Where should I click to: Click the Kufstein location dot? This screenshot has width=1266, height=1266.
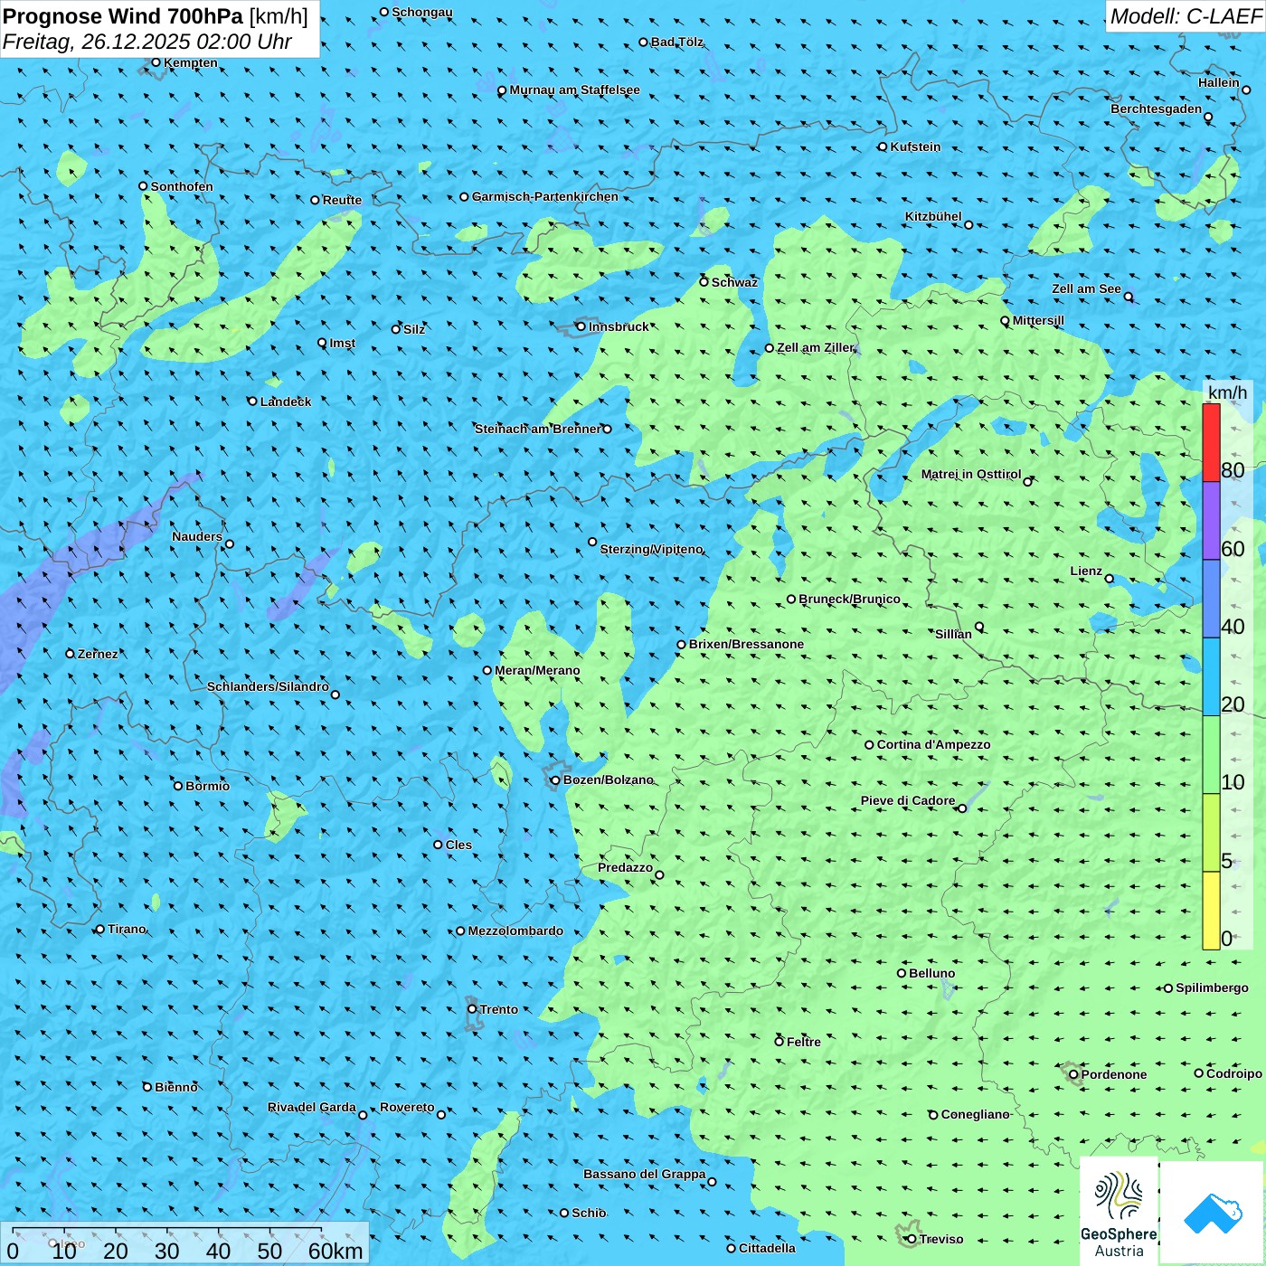pyautogui.click(x=883, y=146)
